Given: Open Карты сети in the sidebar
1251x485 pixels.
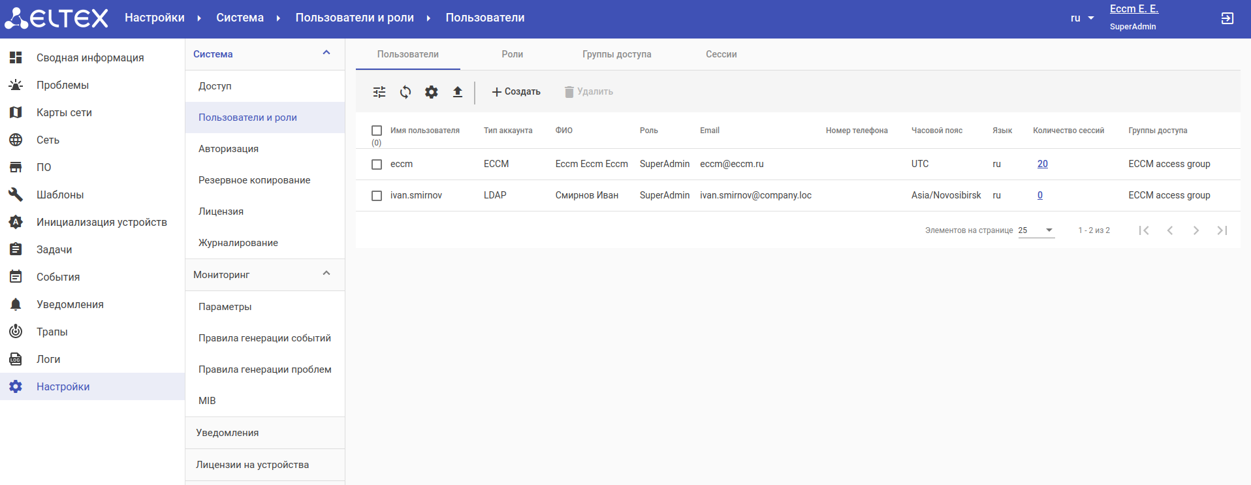Looking at the screenshot, I should coord(64,112).
